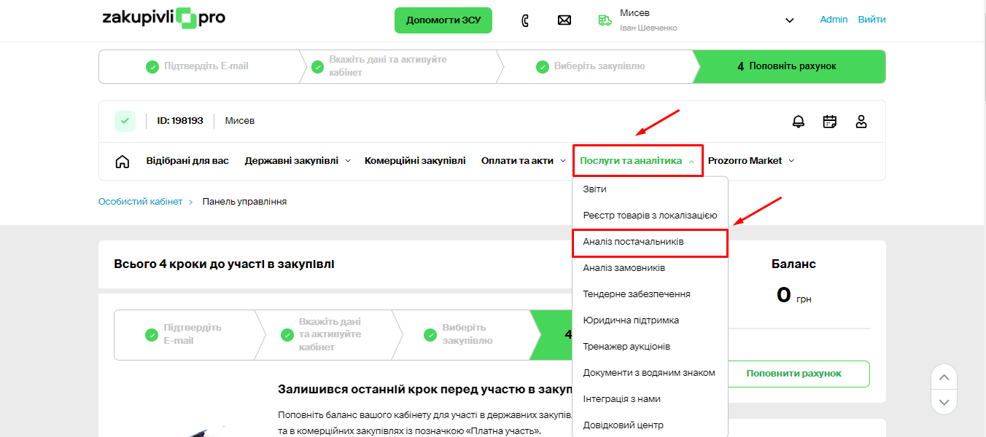This screenshot has width=986, height=437.
Task: Expand account selector chevron in header
Action: tap(789, 20)
